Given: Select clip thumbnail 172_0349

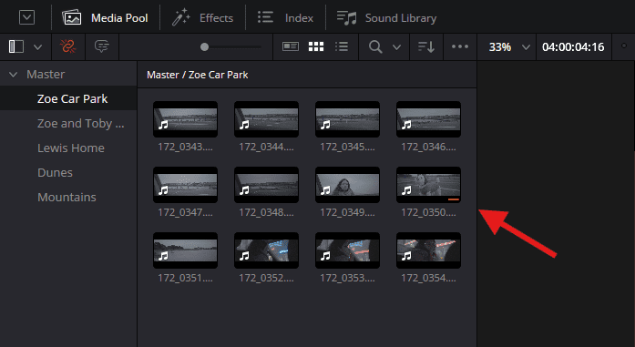Looking at the screenshot, I should [x=347, y=185].
